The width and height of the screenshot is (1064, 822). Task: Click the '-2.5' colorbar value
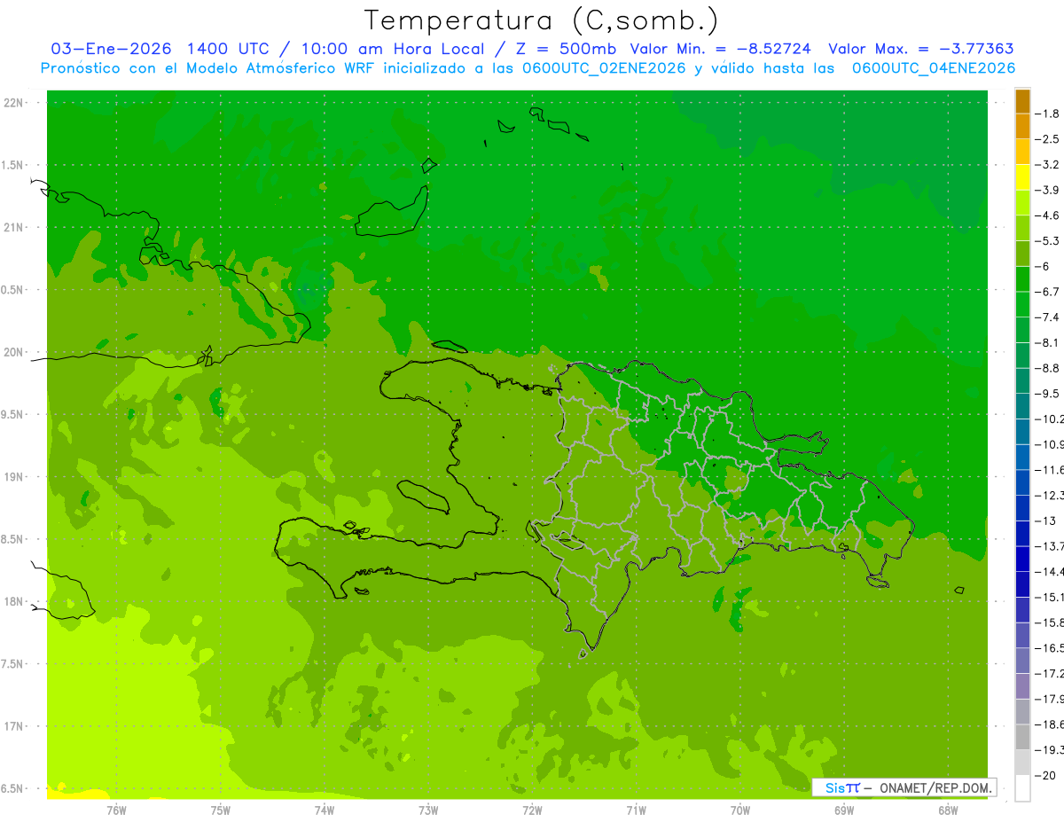tap(1047, 139)
